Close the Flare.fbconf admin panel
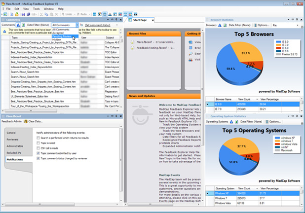Screen dimensions: 305x213 [x=120, y=116]
